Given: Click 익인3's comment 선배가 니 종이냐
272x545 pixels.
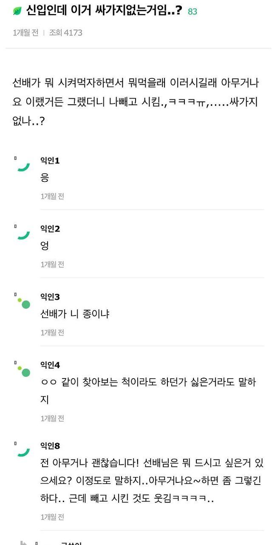Looking at the screenshot, I should click(75, 314).
